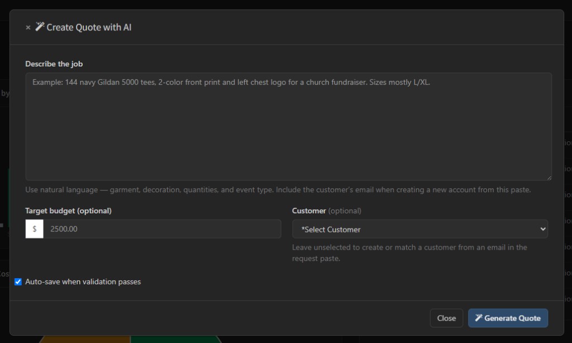
Task: Focus the Describe the job text area
Action: (x=288, y=126)
